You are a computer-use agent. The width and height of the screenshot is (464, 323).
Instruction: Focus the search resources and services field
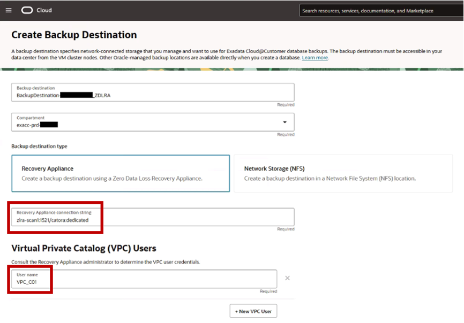381,11
